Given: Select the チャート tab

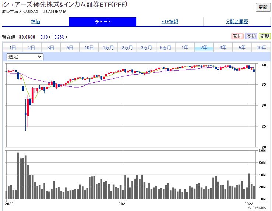Looking at the screenshot, I should (103, 22).
